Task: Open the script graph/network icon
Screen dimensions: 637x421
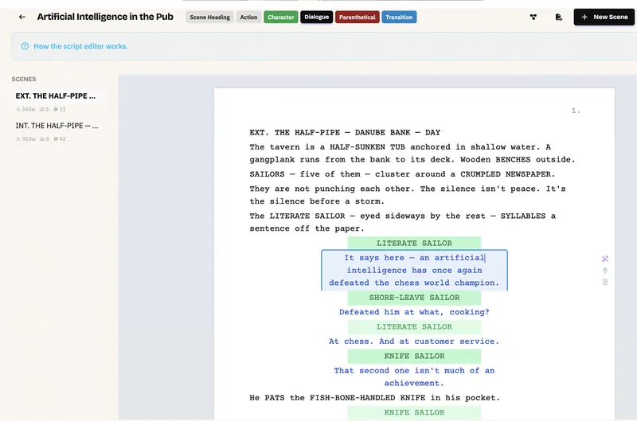Action: click(x=533, y=17)
